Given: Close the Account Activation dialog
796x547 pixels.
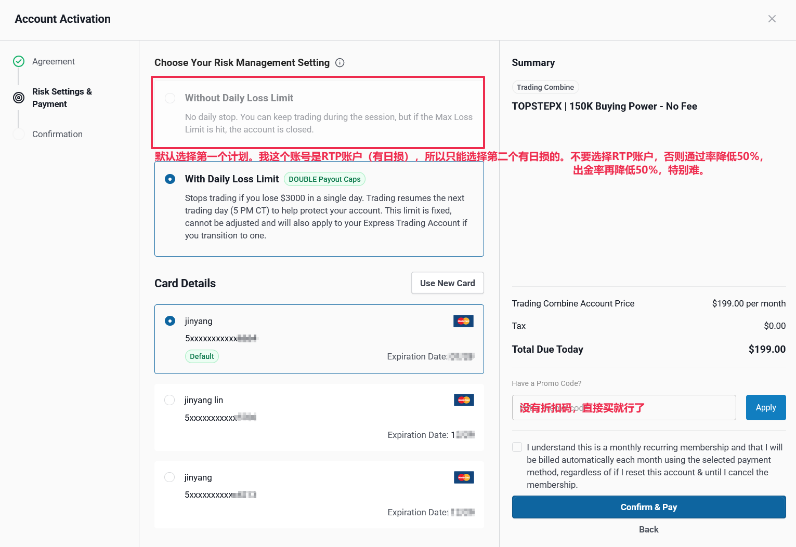Looking at the screenshot, I should point(772,19).
